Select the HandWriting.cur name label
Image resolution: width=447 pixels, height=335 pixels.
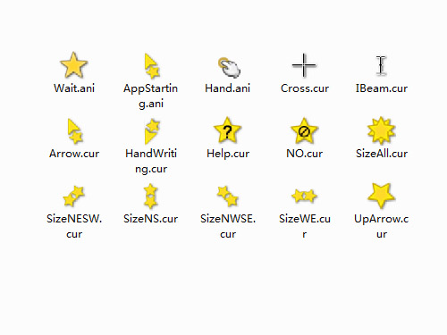click(x=151, y=161)
